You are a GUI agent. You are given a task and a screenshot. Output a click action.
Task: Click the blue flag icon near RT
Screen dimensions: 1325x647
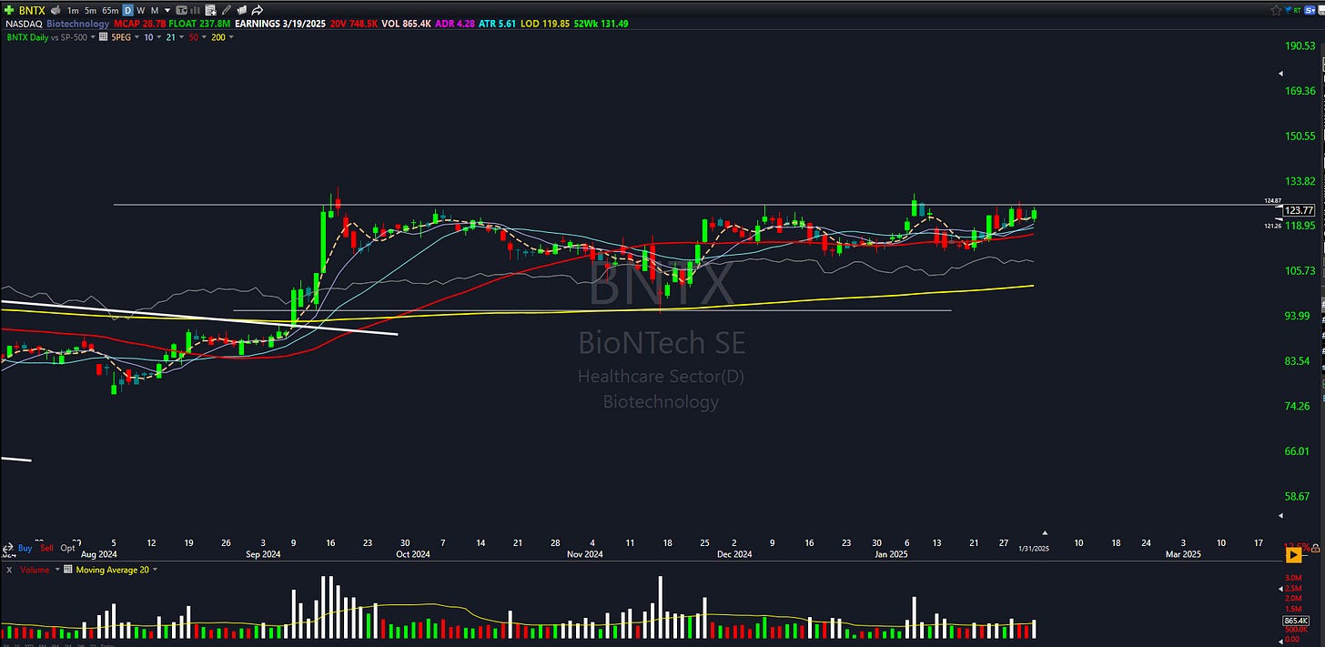click(x=1288, y=10)
